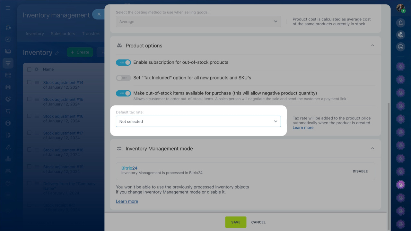411x231 pixels.
Task: Open the hamburger menu in left sidebar
Action: [8, 8]
